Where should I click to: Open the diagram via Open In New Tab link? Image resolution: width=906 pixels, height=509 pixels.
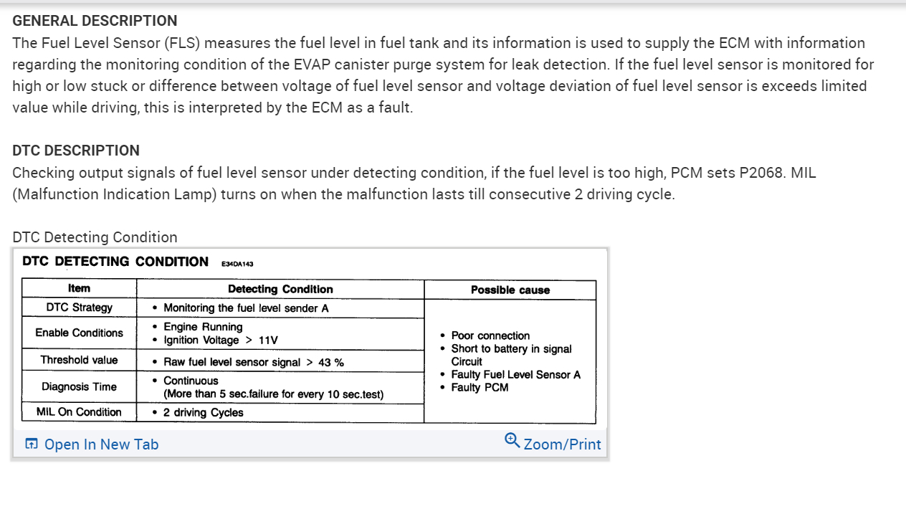click(101, 444)
